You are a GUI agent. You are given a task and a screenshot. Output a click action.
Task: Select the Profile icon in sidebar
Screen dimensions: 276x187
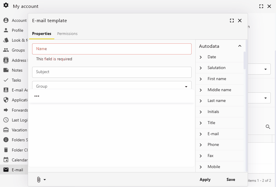click(x=6, y=30)
